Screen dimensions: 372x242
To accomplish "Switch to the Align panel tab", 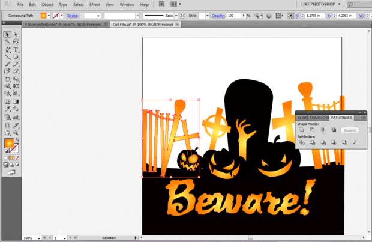I will pos(302,118).
